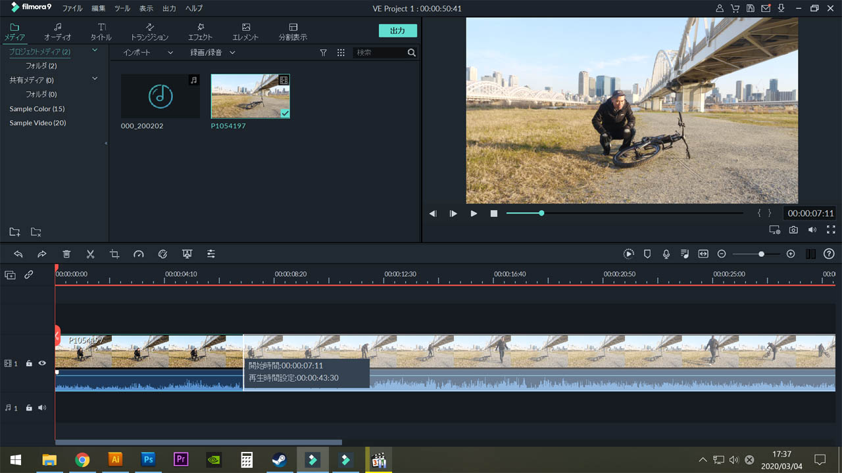Collapse the media sidebar panel arrow

pos(106,143)
